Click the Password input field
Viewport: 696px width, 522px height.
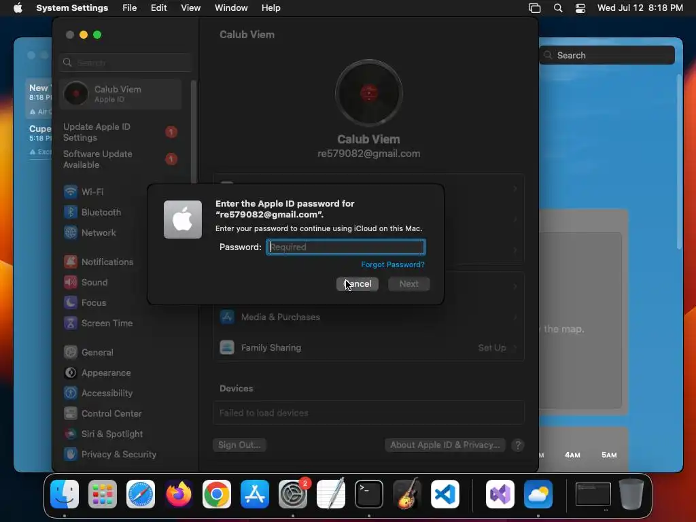click(346, 247)
